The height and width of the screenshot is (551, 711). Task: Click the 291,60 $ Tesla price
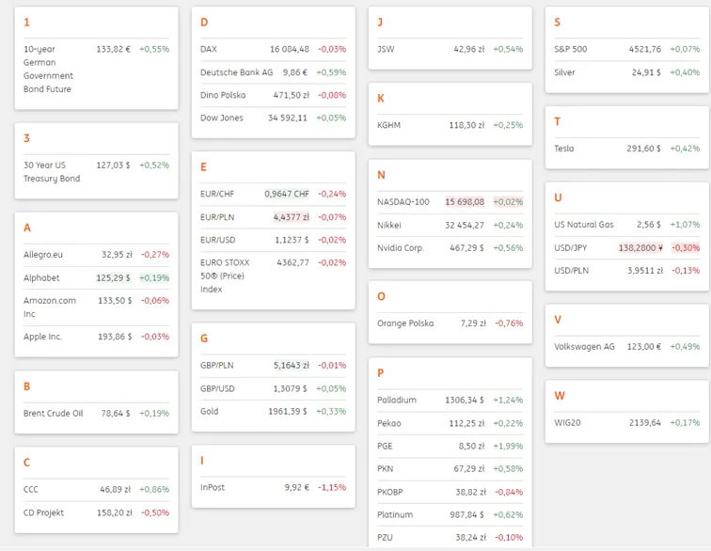643,149
